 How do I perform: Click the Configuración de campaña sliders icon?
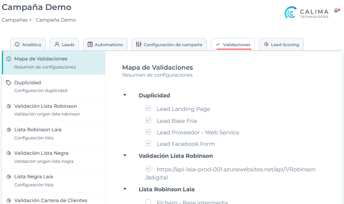point(139,45)
